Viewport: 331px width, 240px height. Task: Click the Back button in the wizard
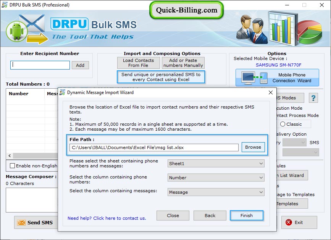(x=210, y=216)
